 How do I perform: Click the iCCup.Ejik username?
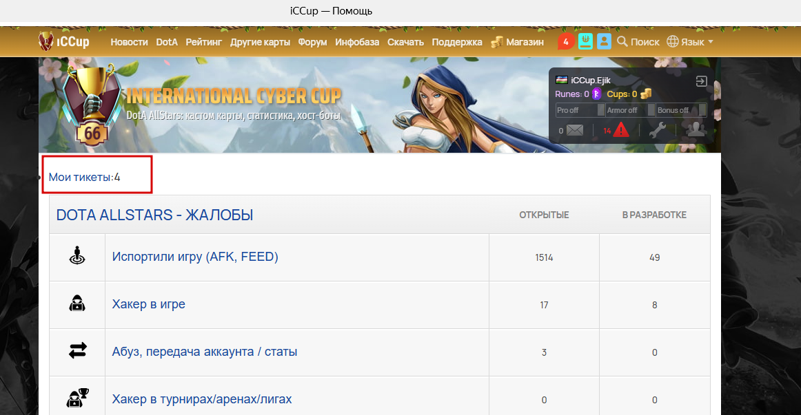pos(591,81)
